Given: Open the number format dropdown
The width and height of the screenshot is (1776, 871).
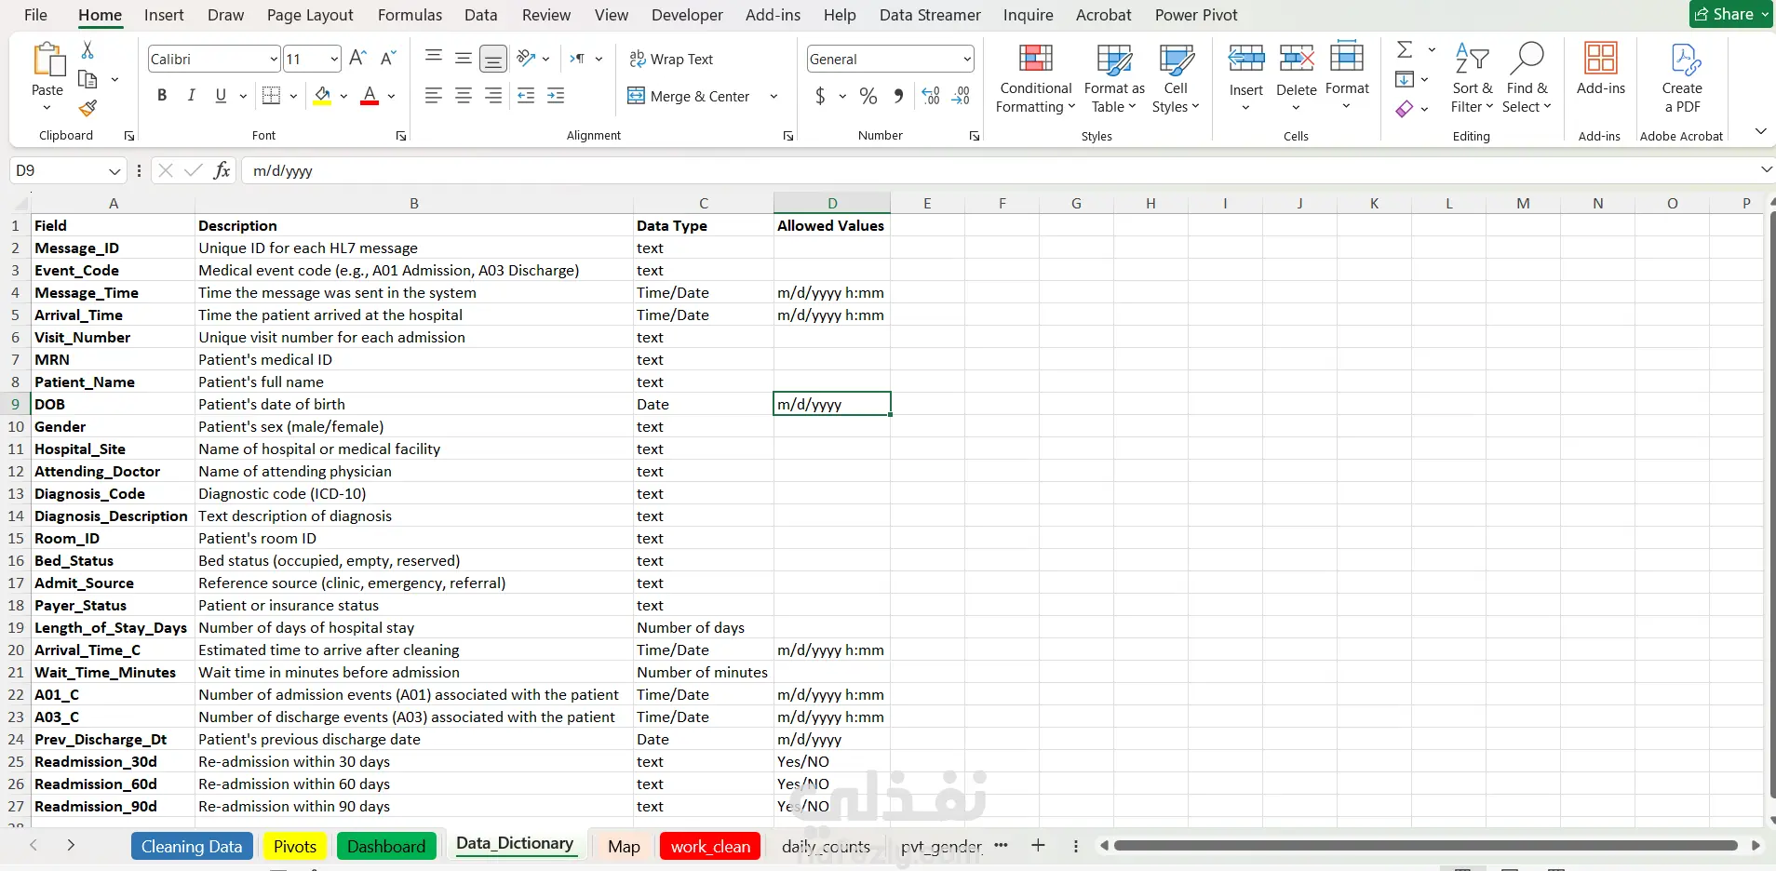Looking at the screenshot, I should [967, 59].
